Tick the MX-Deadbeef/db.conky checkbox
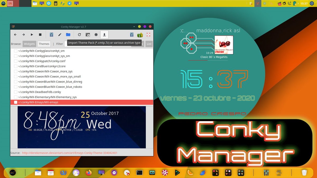The width and height of the screenshot is (317, 178). (x=16, y=92)
